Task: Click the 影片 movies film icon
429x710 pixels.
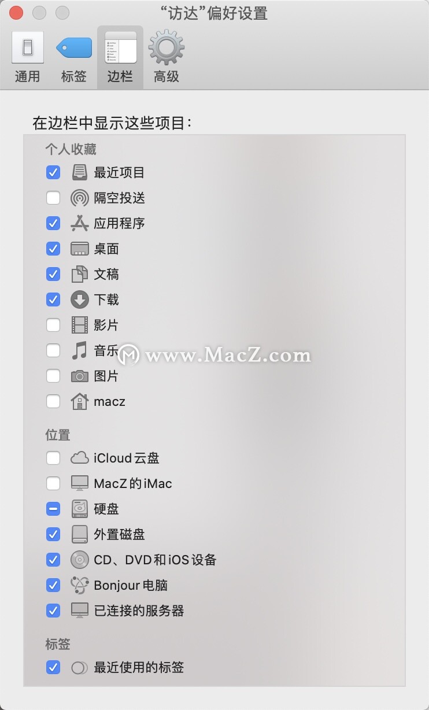Action: coord(80,325)
